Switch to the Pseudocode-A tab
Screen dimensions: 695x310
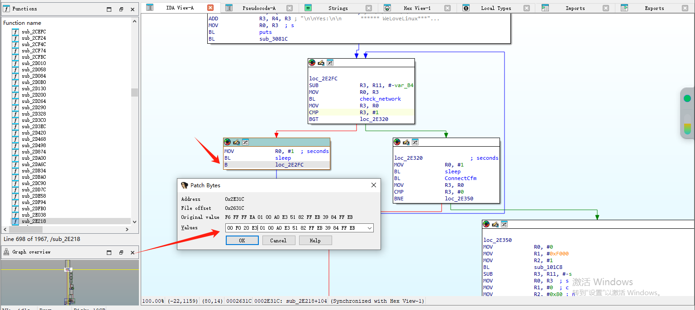click(x=259, y=8)
